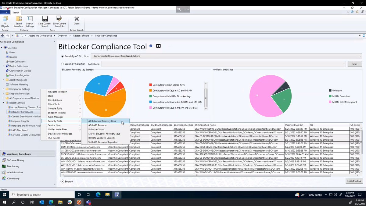366x206 pixels.
Task: Open Microsoft Teams from the local taskbar
Action: [89, 202]
